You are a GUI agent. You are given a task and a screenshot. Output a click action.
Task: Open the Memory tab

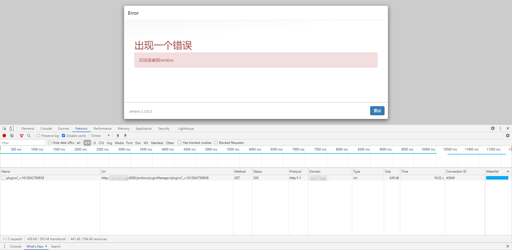pos(124,128)
